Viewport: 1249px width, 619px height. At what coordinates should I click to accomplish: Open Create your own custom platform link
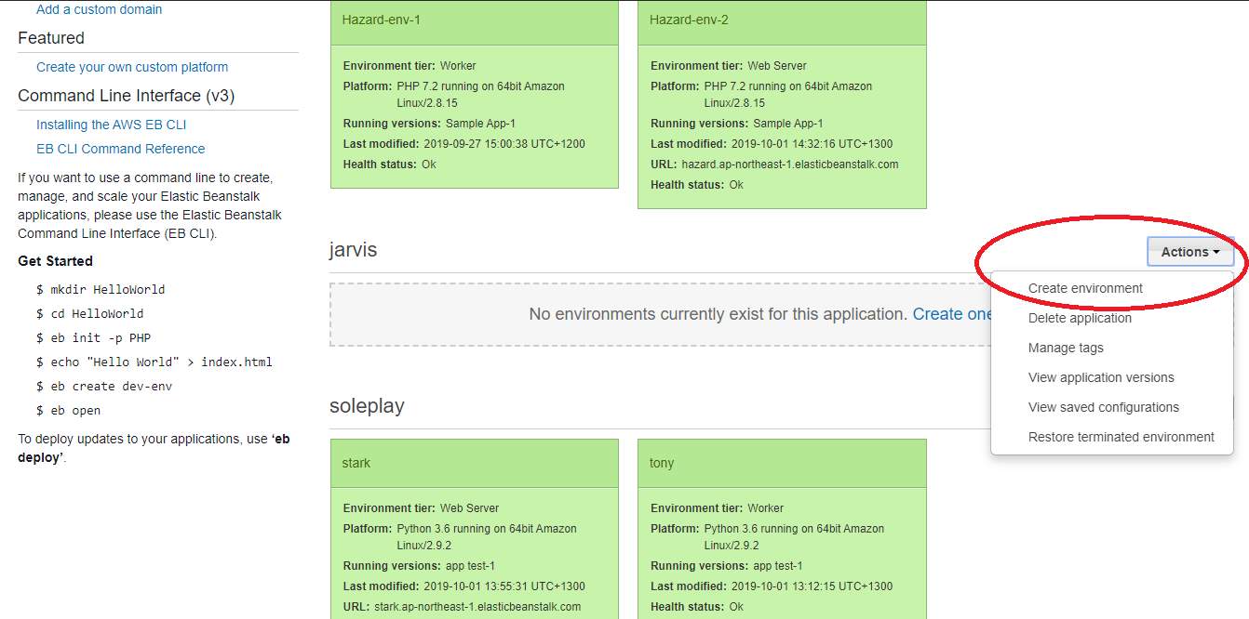click(x=132, y=67)
